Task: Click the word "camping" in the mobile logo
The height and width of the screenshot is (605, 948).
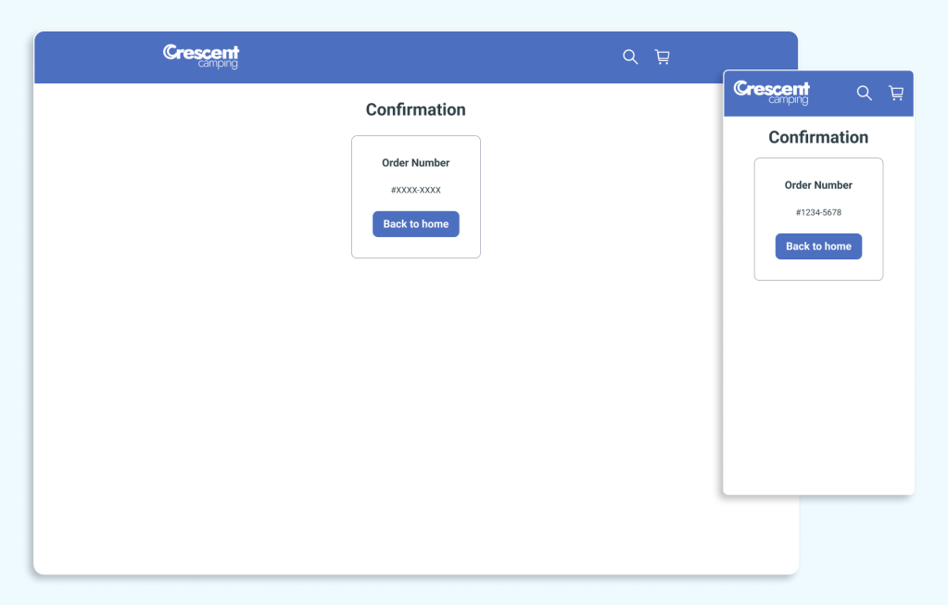Action: 788,100
